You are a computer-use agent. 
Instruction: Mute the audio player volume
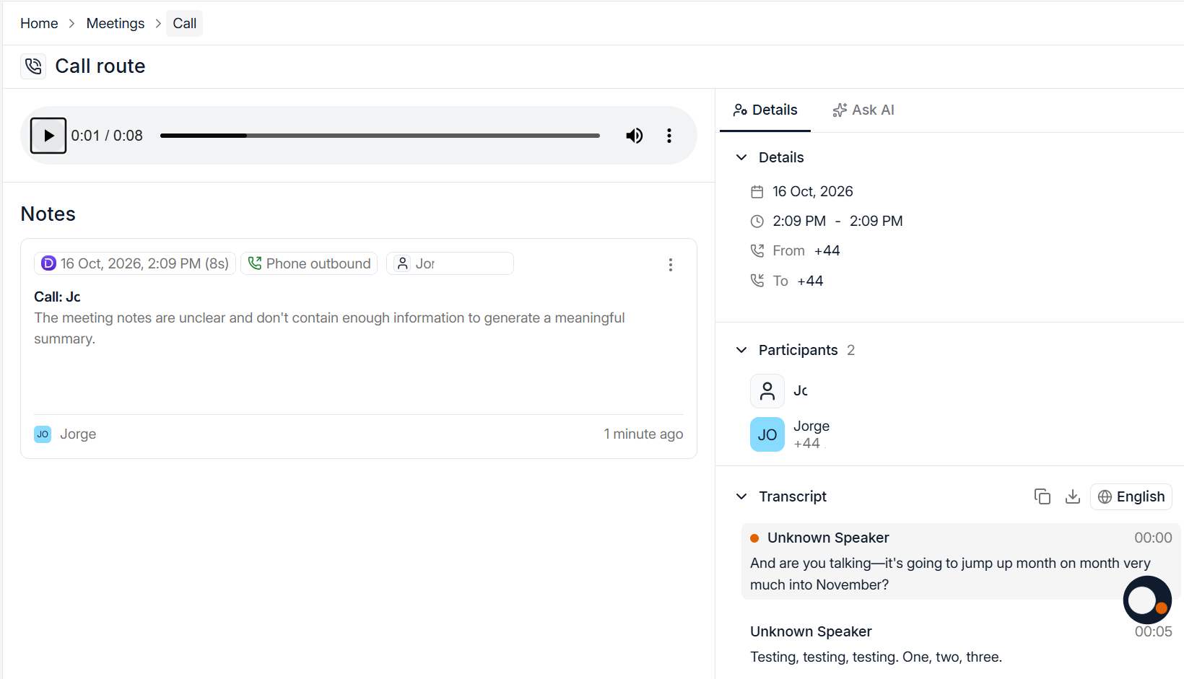point(635,136)
